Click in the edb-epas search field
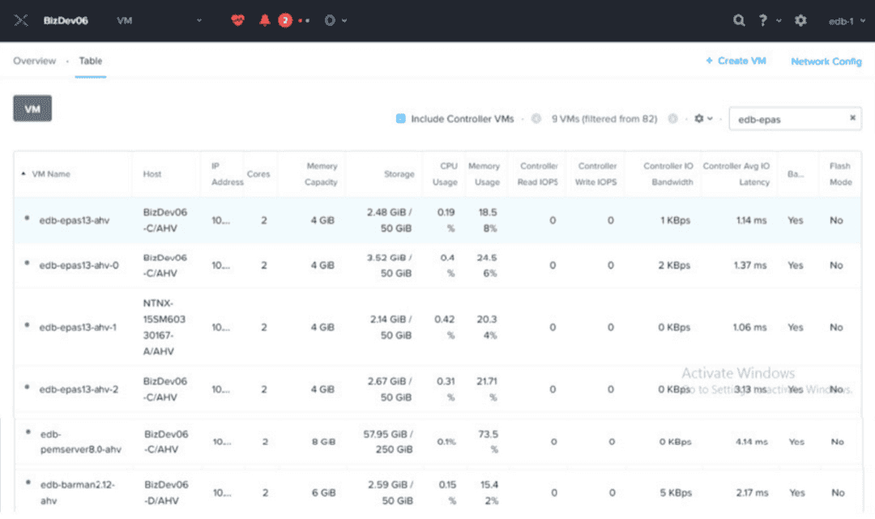The image size is (875, 519). tap(786, 119)
